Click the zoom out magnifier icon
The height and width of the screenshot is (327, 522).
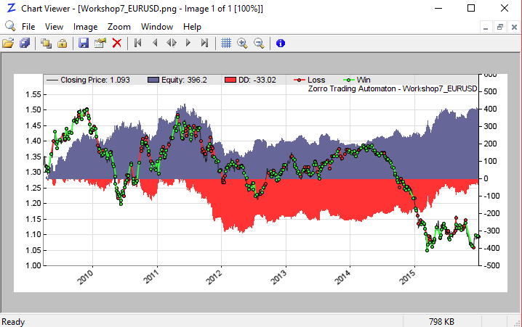tap(259, 44)
